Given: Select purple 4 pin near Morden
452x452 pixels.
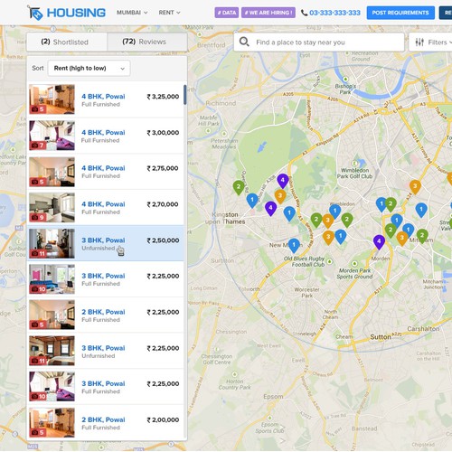Looking at the screenshot, I should click(x=379, y=242).
